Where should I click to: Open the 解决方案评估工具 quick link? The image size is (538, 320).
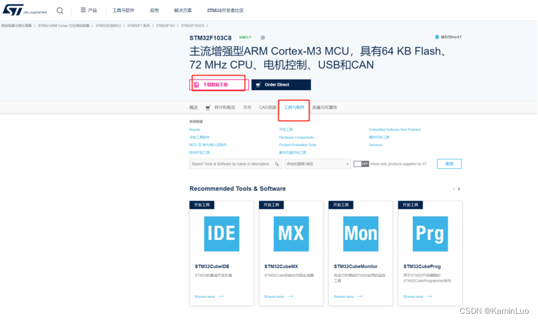coord(292,153)
